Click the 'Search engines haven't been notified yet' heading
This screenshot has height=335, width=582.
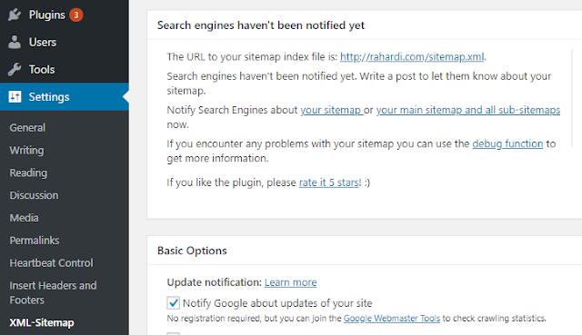click(x=261, y=25)
